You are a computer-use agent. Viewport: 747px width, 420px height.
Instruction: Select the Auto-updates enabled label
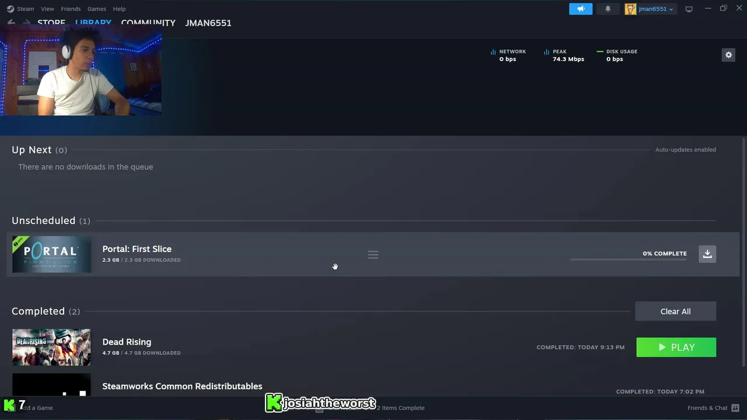tap(685, 150)
